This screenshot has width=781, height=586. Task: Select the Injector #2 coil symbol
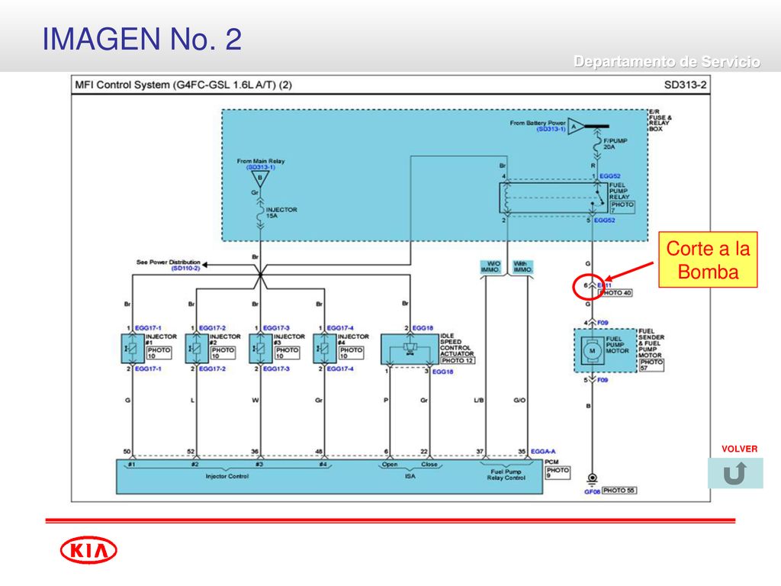pyautogui.click(x=196, y=348)
